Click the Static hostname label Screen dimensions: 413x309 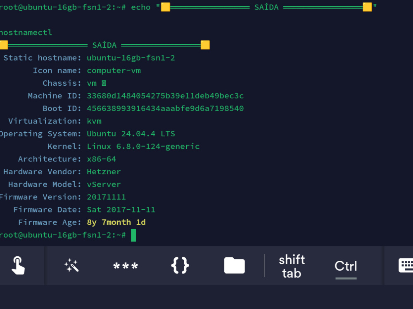tap(42, 58)
